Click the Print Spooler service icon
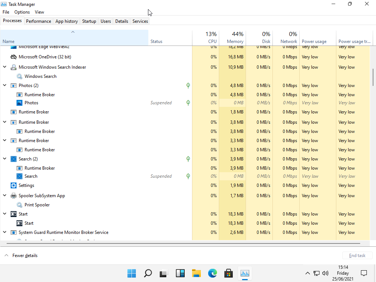The image size is (376, 282). (x=19, y=205)
